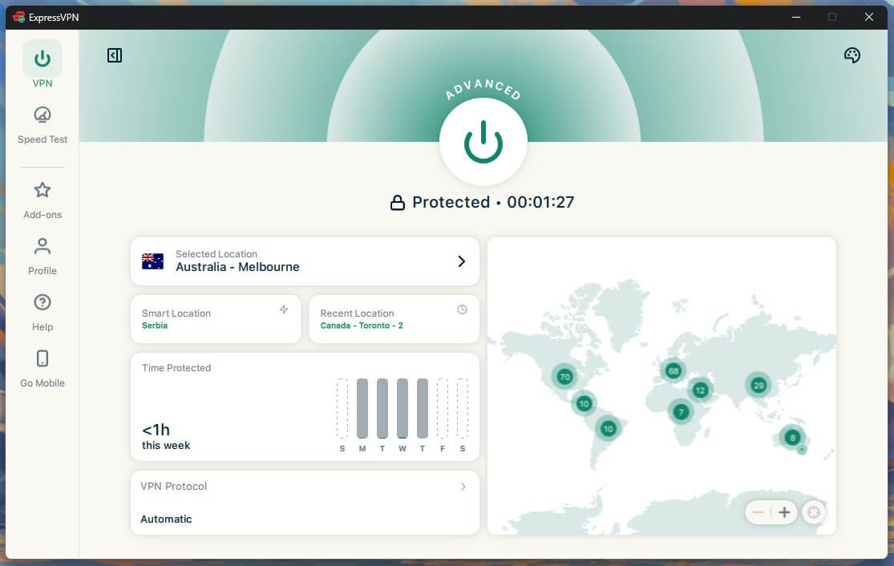The width and height of the screenshot is (894, 566).
Task: Click the "<1h this week" value
Action: tap(166, 437)
